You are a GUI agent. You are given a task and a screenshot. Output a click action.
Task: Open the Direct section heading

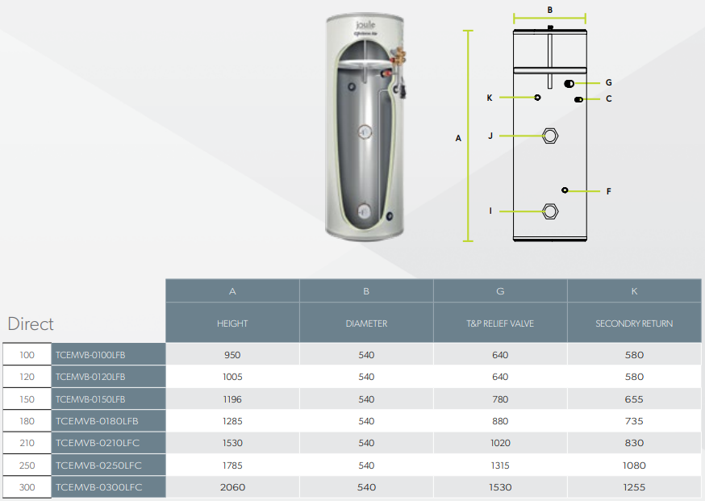(x=30, y=324)
